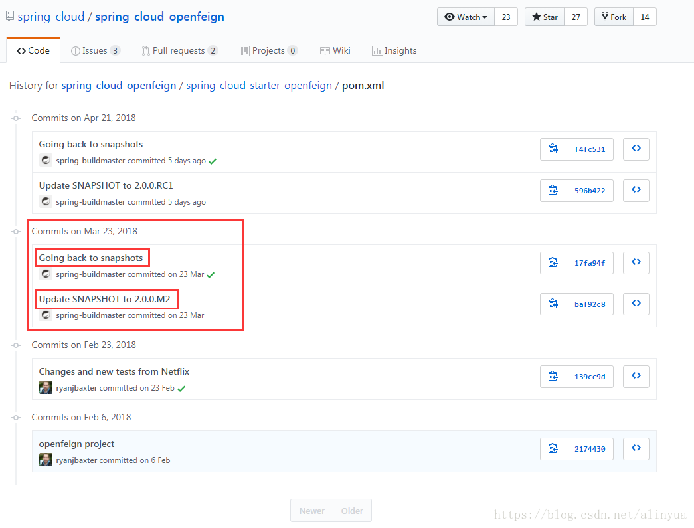Copy full SHA for commit 2174430
Viewport: 694px width, 528px height.
click(553, 449)
